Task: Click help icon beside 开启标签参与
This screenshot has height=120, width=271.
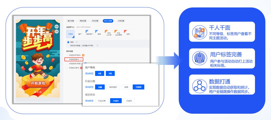Action: [x=81, y=59]
